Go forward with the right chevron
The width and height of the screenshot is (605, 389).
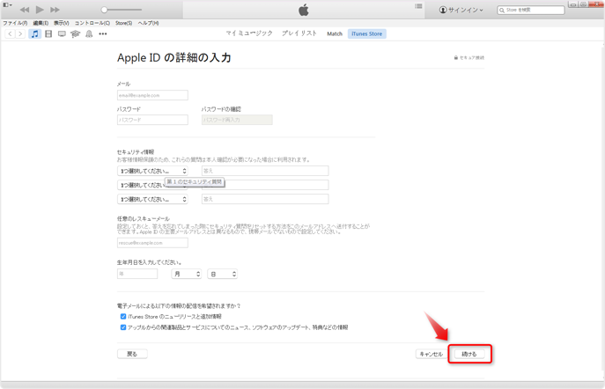point(20,34)
